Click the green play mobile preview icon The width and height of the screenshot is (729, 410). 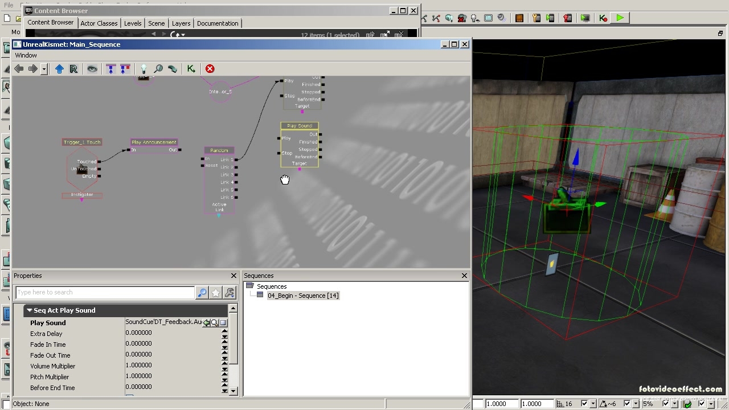point(550,18)
